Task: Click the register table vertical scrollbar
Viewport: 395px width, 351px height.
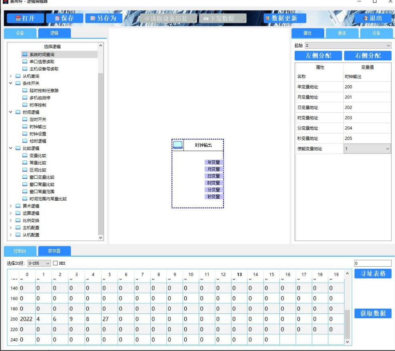Action: [x=347, y=308]
